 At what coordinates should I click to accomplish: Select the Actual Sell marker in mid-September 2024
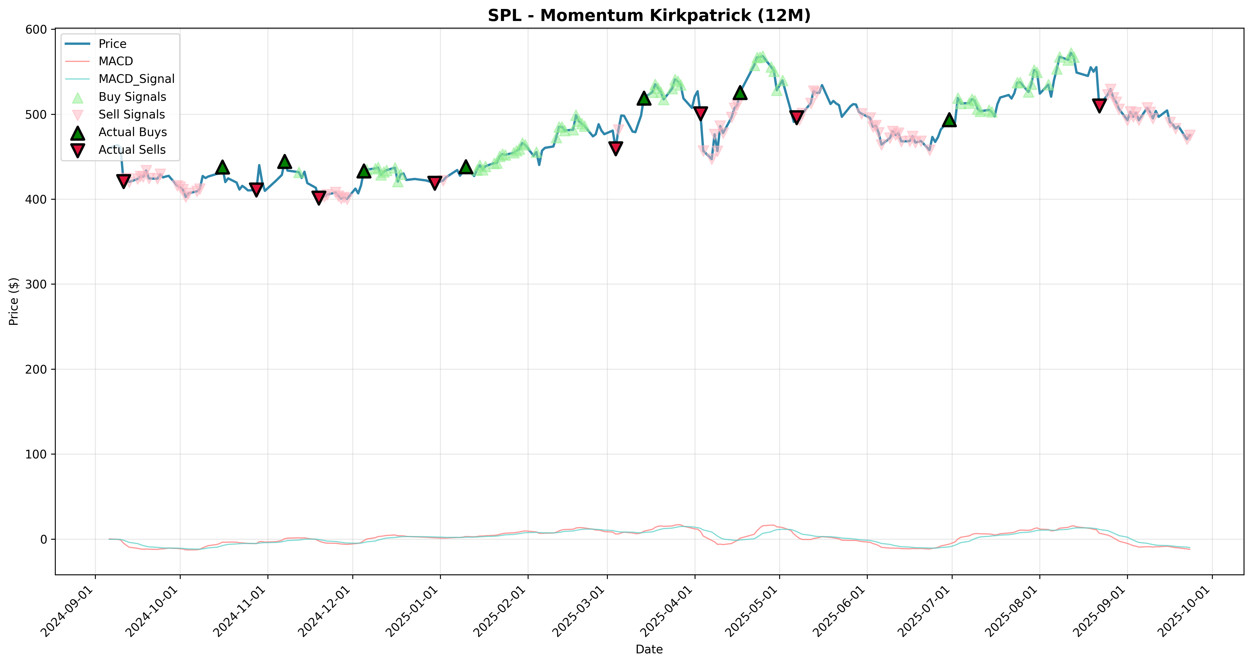[124, 181]
